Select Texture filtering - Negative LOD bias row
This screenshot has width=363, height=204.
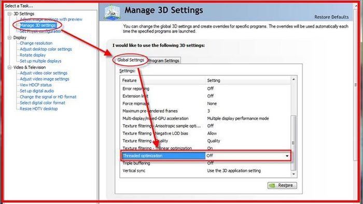(x=205, y=134)
